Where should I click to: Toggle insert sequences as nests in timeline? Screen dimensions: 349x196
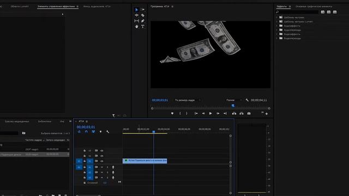tap(79, 132)
